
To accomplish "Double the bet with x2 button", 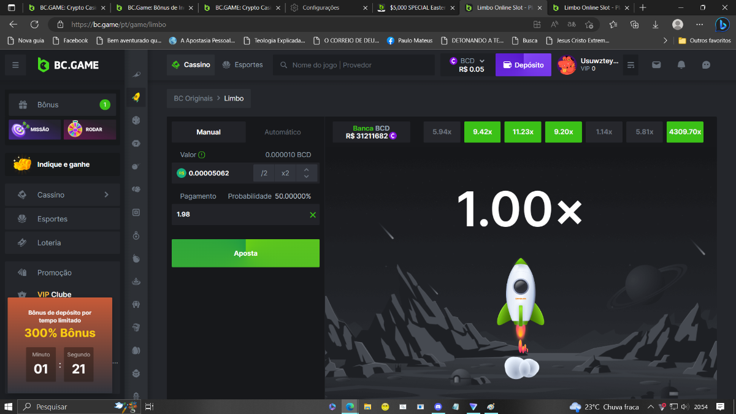I will pos(285,173).
